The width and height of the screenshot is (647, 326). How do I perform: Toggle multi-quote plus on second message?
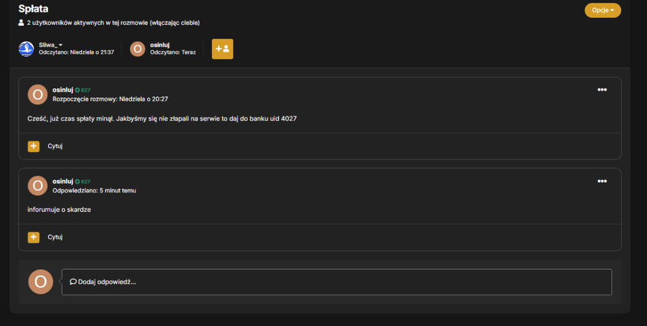pyautogui.click(x=34, y=237)
